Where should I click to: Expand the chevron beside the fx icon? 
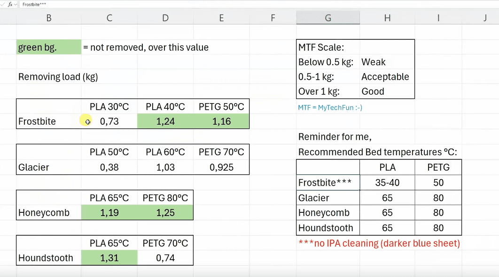click(16, 4)
